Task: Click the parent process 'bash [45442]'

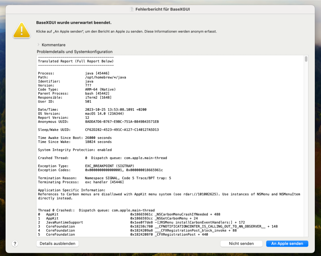Action: [x=97, y=94]
